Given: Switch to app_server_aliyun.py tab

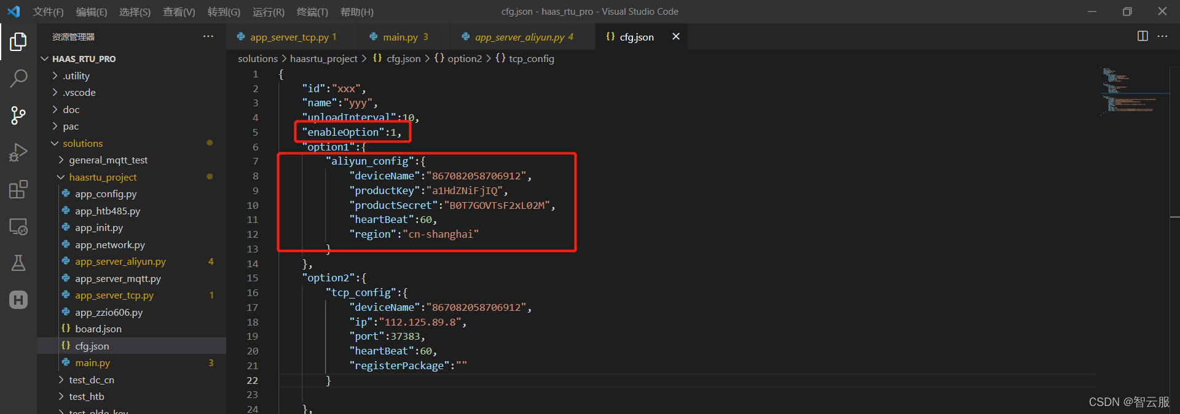Looking at the screenshot, I should (522, 37).
